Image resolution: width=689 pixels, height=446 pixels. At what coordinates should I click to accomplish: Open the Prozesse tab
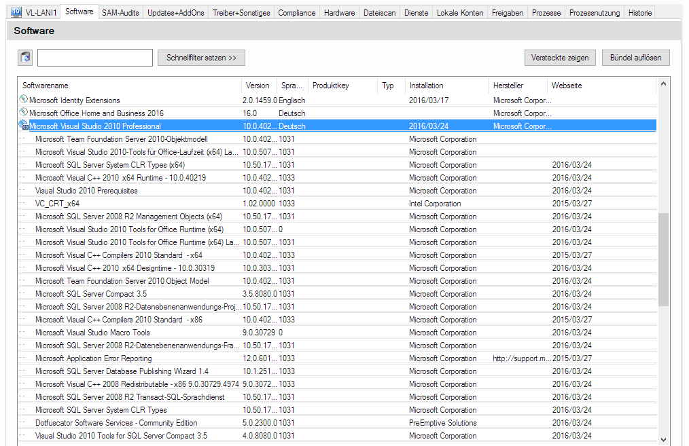click(546, 13)
